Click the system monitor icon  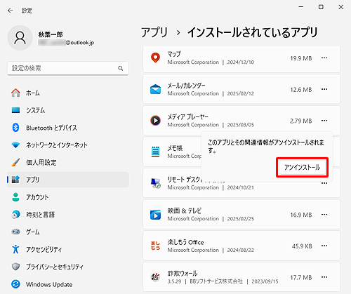coord(15,110)
